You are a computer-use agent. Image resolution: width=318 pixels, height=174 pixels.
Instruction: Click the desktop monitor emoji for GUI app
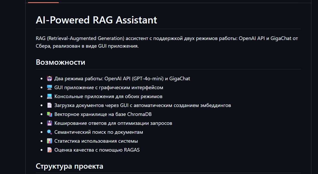coord(50,87)
